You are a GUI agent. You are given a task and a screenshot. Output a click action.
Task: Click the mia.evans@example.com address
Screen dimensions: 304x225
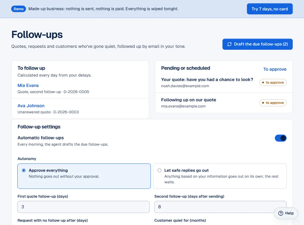coord(183,106)
